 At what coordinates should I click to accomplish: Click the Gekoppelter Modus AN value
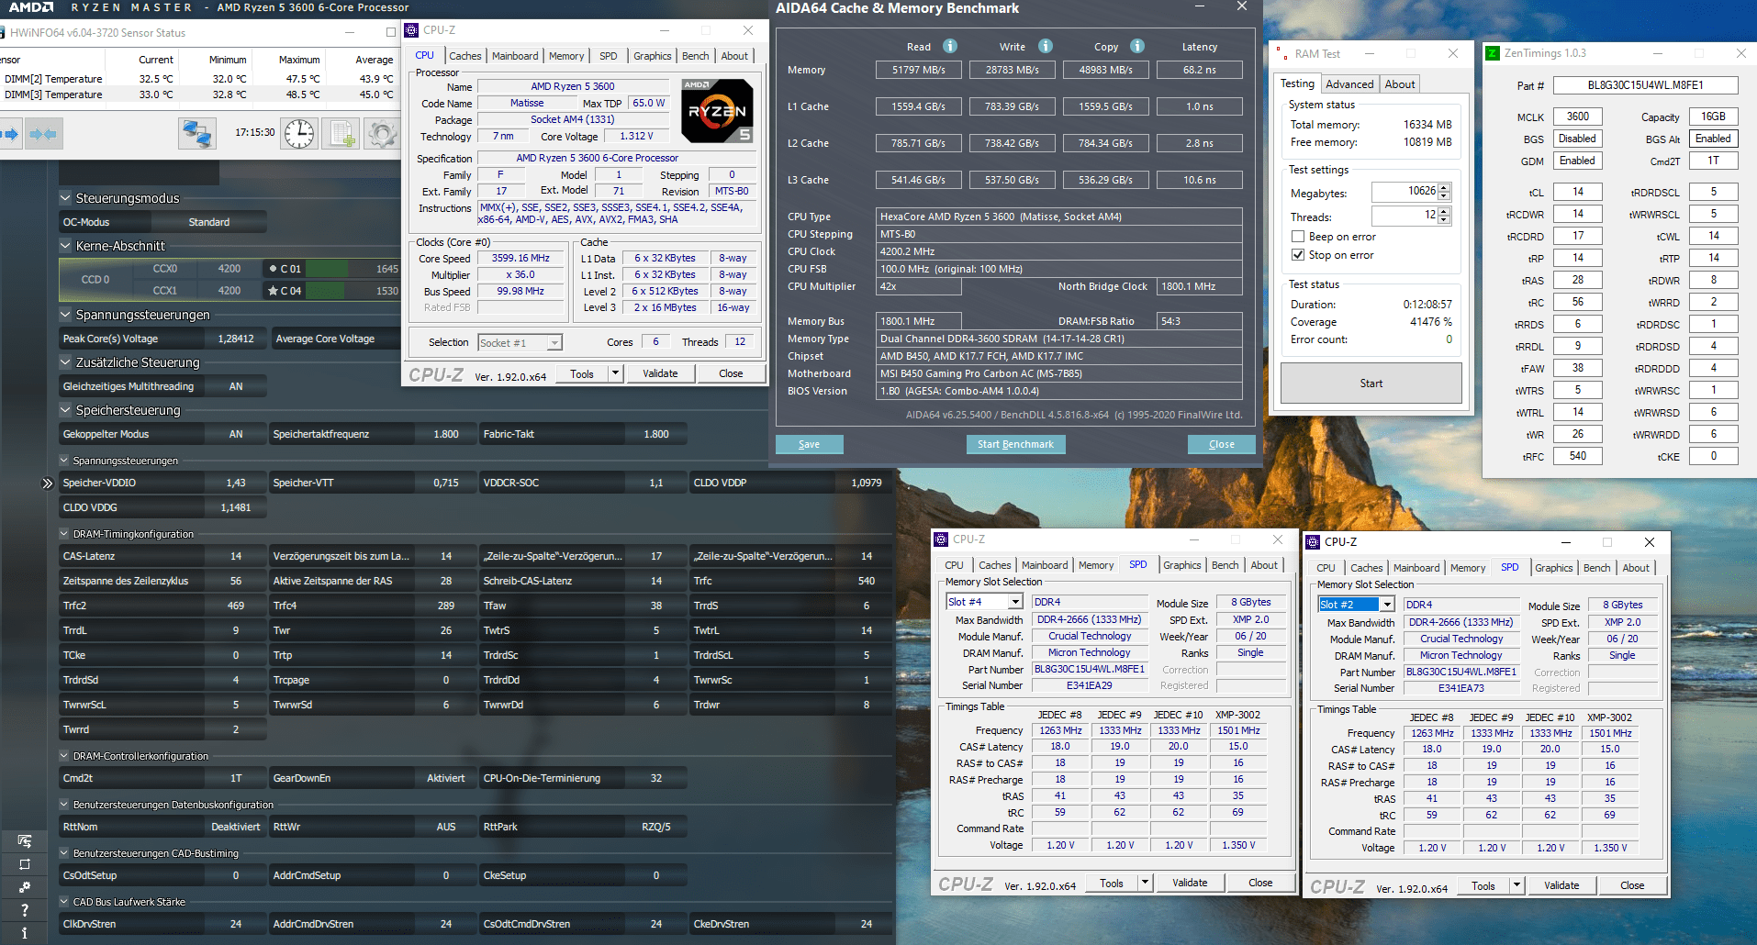236,434
